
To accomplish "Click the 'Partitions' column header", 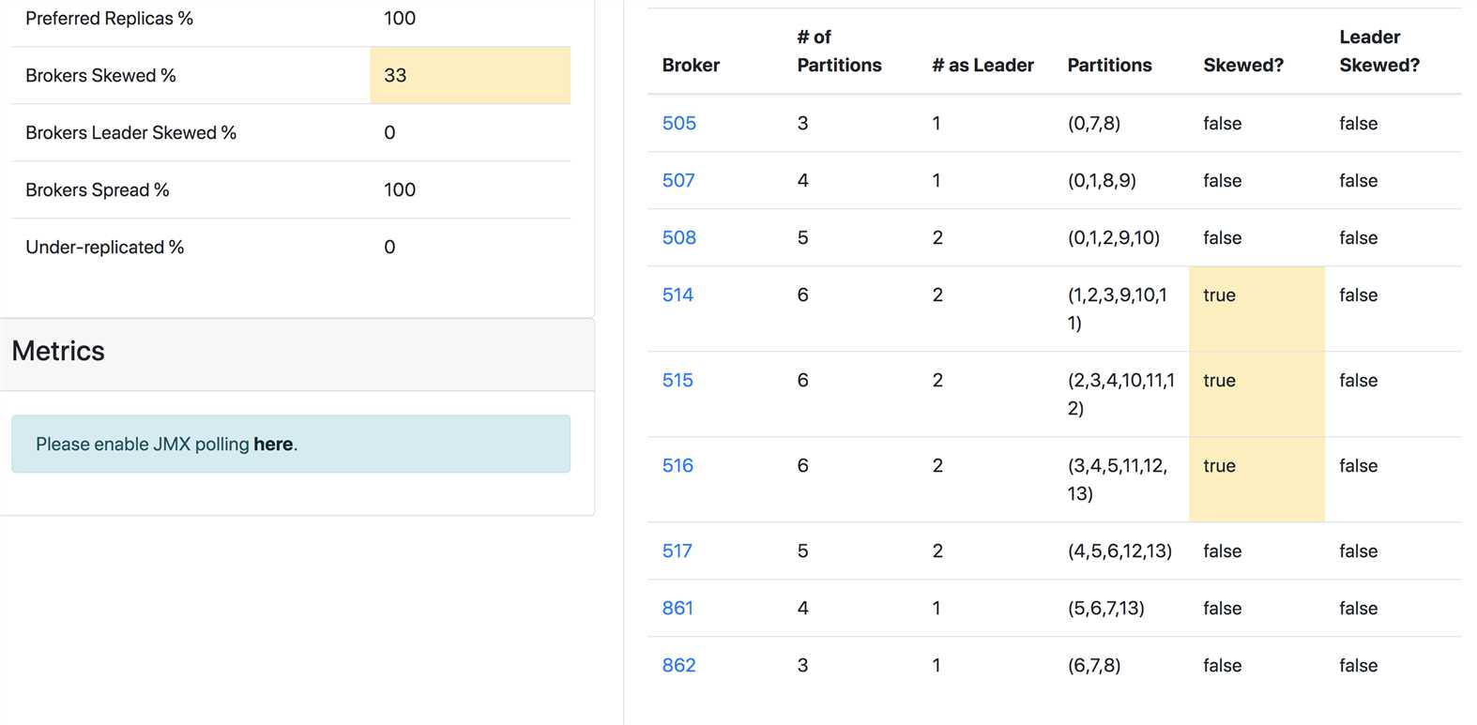I will (1109, 65).
